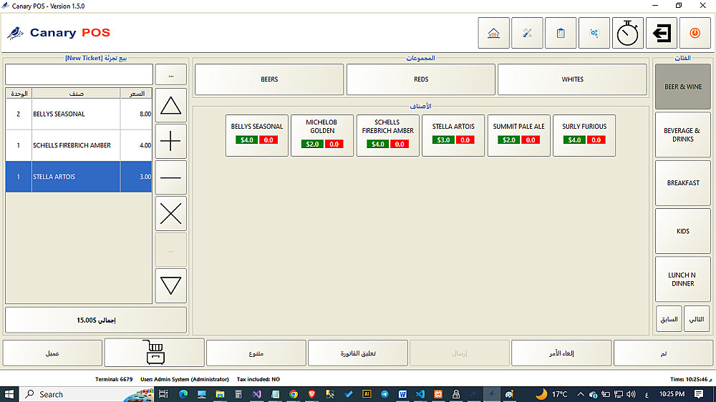This screenshot has width=716, height=402.
Task: Click hold invoice button تعليق الفاتورة
Action: pos(358,353)
